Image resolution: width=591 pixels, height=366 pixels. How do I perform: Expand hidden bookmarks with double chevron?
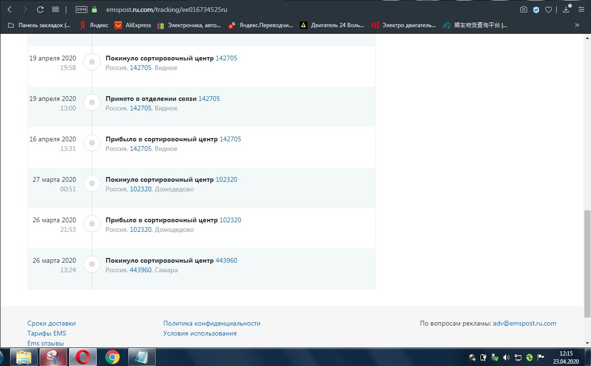point(577,25)
